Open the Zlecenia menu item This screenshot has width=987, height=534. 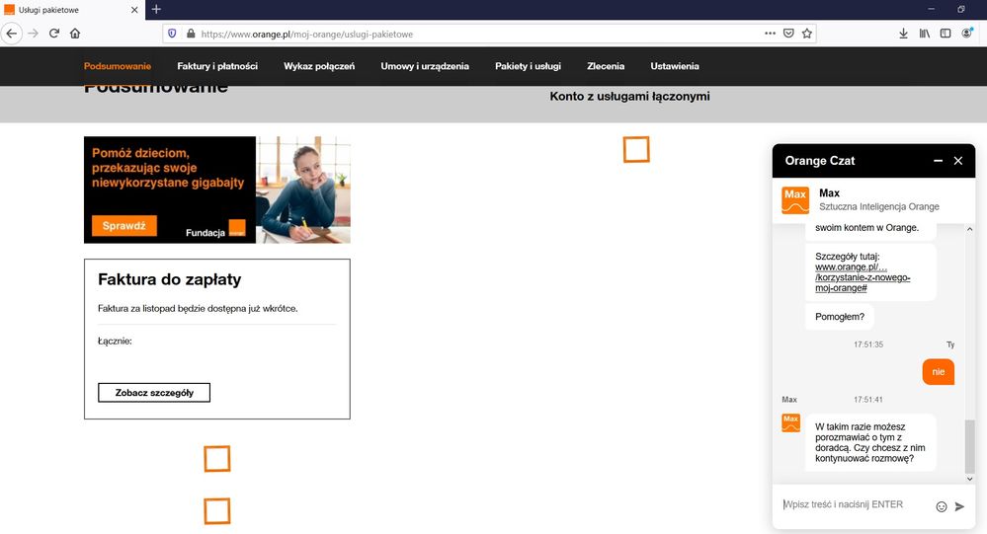point(606,66)
